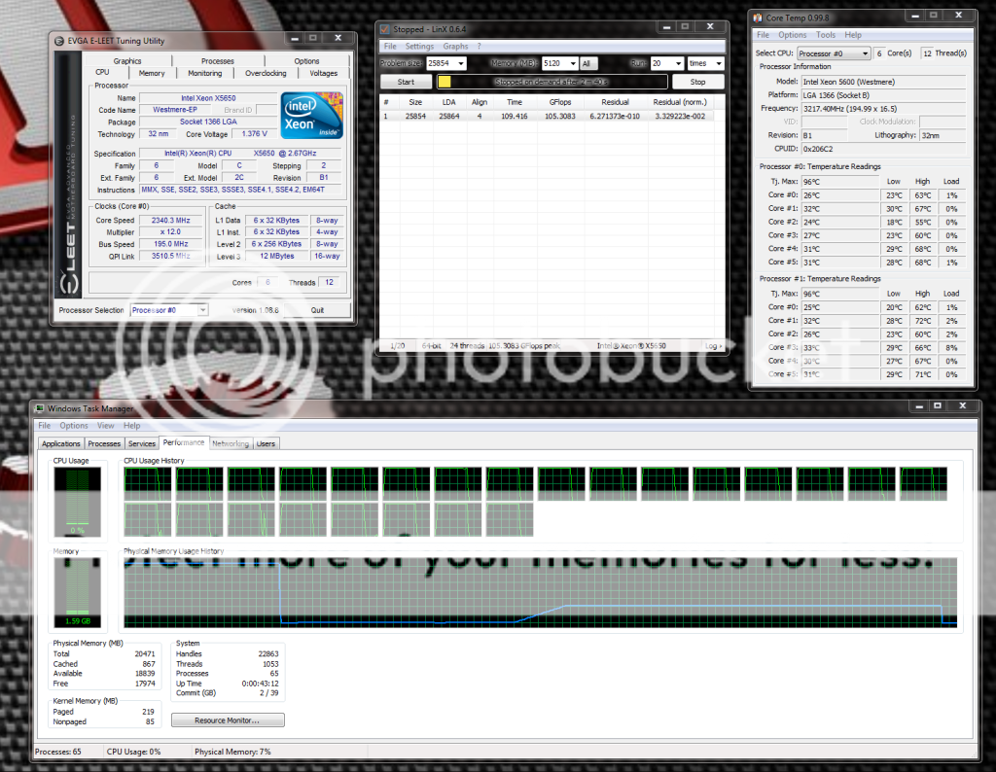Open the Settings menu in LinX
This screenshot has width=996, height=772.
click(419, 47)
